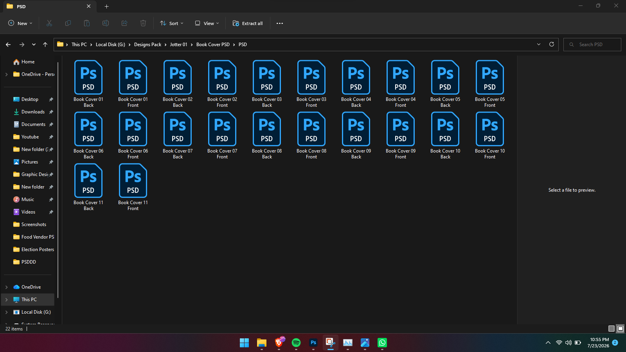Viewport: 626px width, 352px height.
Task: Click the Rename icon in toolbar
Action: [106, 23]
